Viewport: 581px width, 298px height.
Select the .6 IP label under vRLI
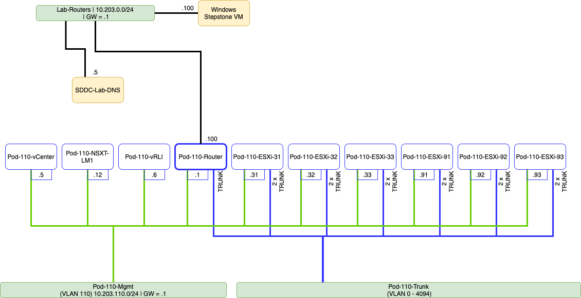154,175
